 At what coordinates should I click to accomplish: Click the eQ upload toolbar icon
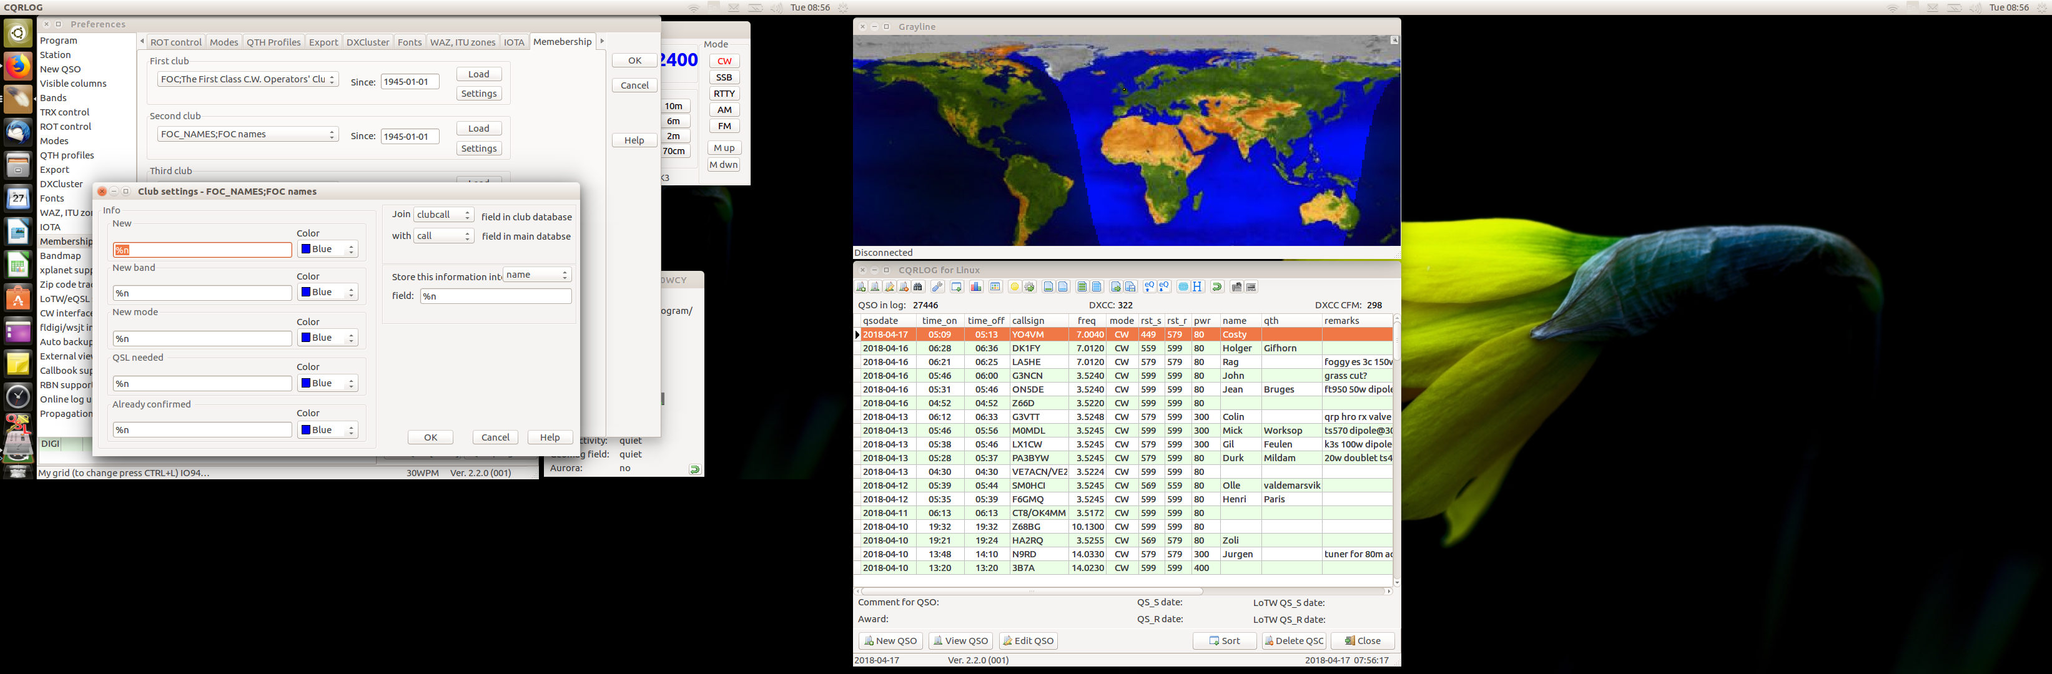pyautogui.click(x=1150, y=286)
